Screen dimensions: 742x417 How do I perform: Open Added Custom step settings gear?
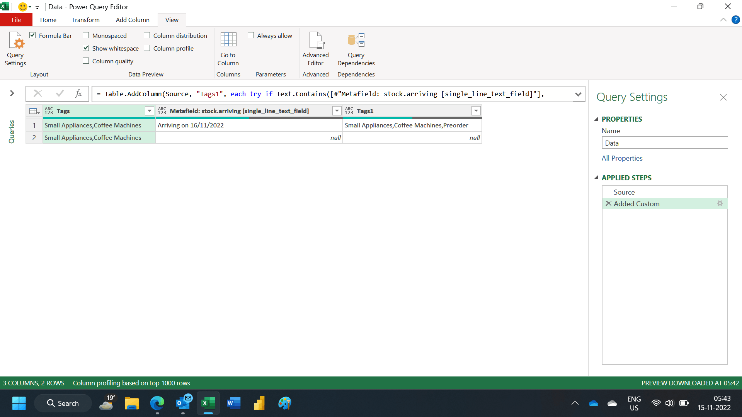pyautogui.click(x=720, y=203)
